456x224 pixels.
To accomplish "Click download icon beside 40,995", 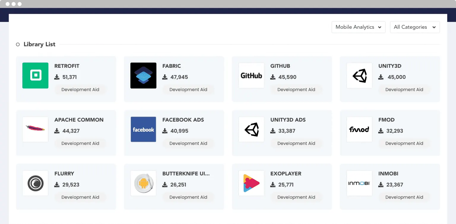I will coord(165,131).
